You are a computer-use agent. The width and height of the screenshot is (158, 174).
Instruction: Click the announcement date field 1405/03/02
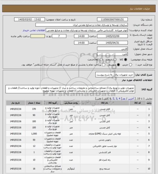30,19
